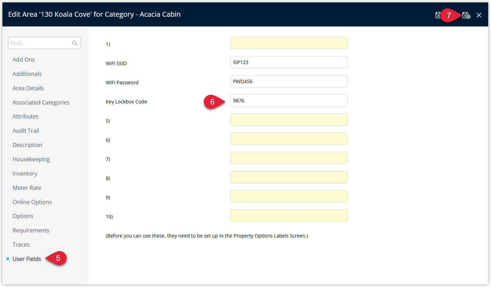Open the Requirements section
The image size is (491, 287).
[31, 230]
